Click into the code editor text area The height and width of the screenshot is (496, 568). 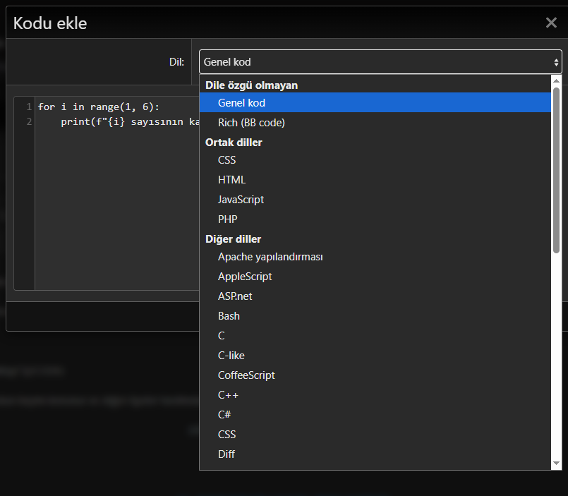pos(117,193)
